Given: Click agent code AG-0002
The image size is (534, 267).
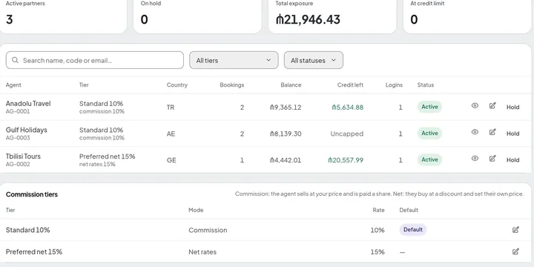Looking at the screenshot, I should click(18, 164).
